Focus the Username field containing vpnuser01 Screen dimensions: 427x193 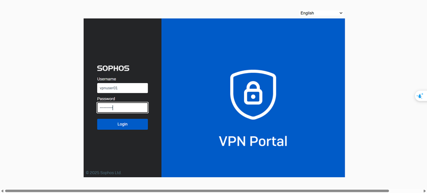pyautogui.click(x=122, y=88)
